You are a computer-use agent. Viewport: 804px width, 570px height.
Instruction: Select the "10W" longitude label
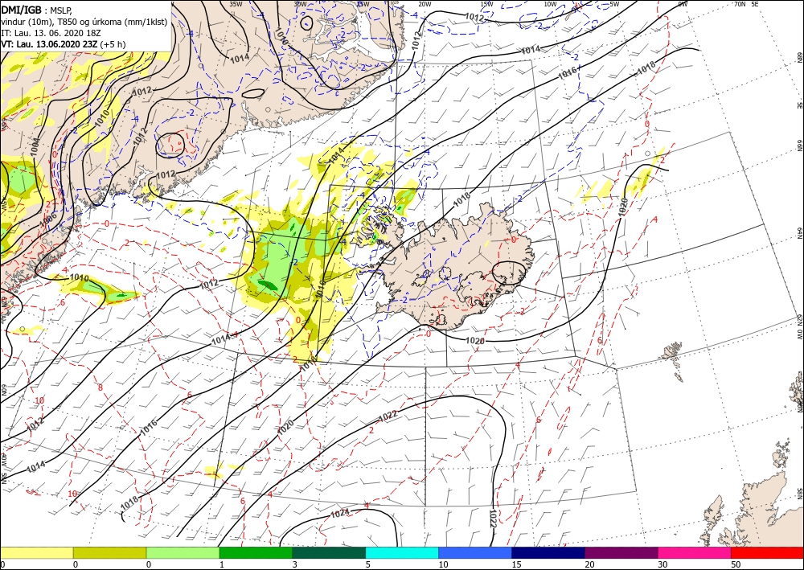(550, 4)
